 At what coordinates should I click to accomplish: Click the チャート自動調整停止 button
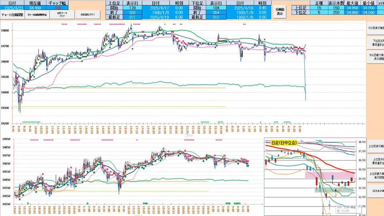point(37,15)
